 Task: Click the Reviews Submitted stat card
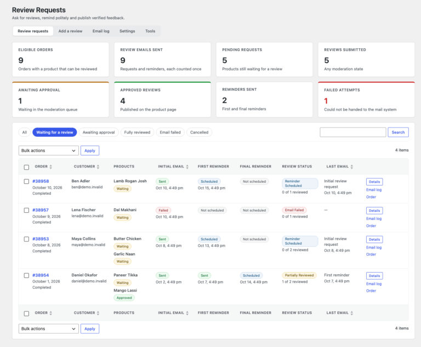(x=366, y=60)
